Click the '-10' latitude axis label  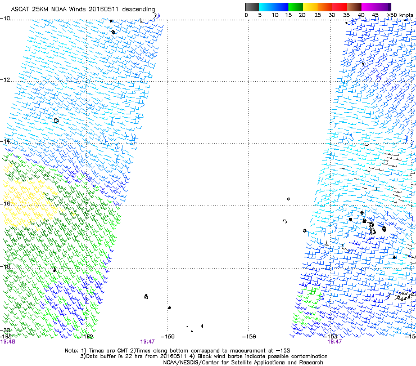(5, 19)
